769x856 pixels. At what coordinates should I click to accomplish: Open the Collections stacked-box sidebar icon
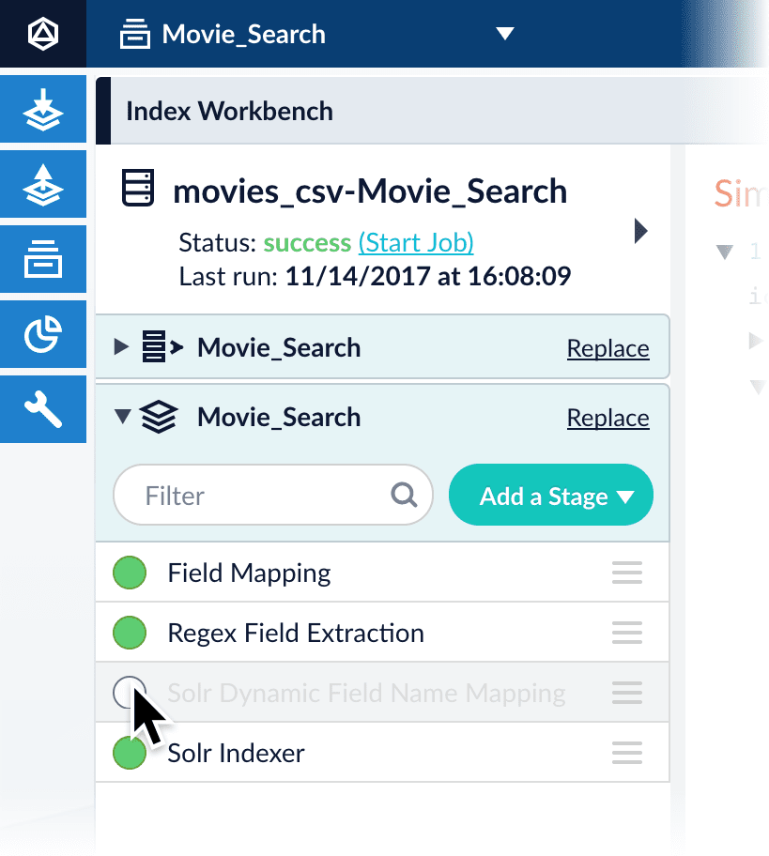[42, 259]
